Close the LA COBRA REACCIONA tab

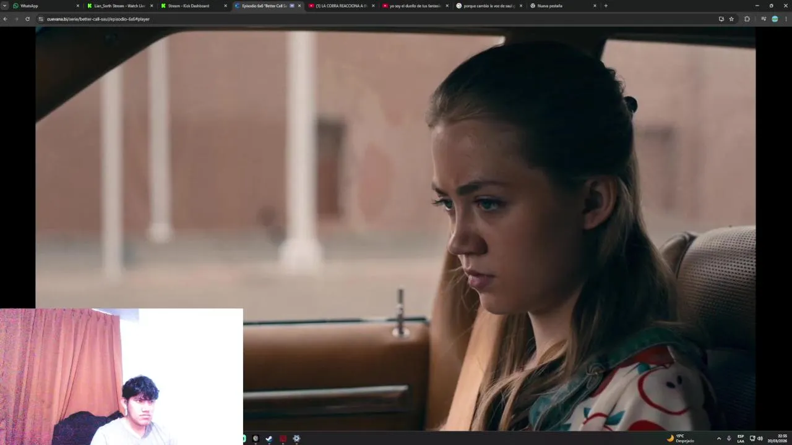pyautogui.click(x=373, y=6)
